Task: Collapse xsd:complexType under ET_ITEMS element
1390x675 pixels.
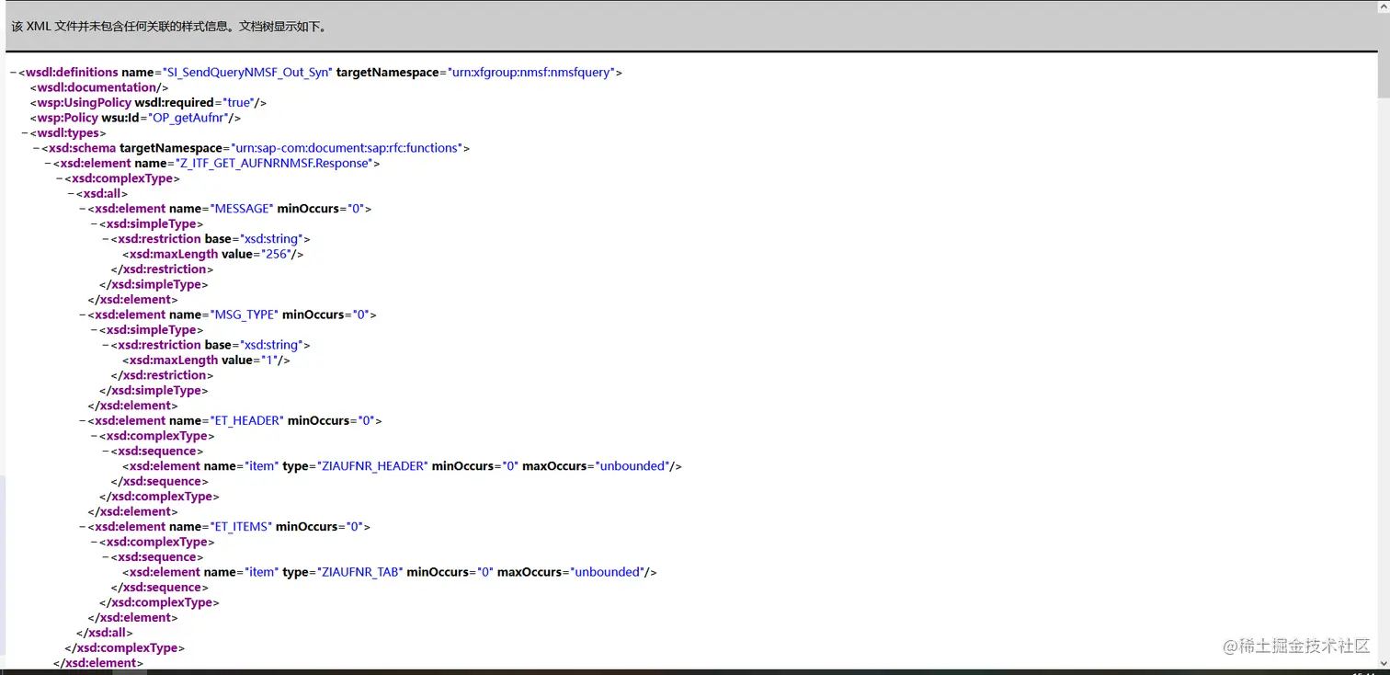Action: (94, 542)
